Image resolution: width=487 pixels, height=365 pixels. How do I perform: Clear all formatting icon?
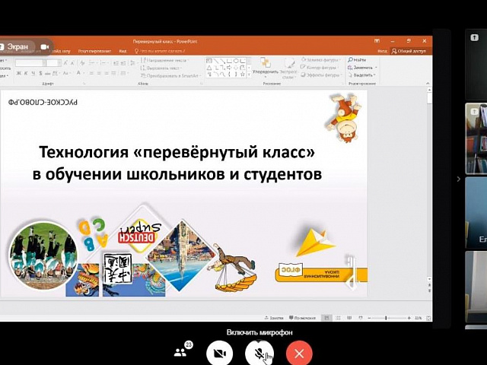tap(82, 63)
